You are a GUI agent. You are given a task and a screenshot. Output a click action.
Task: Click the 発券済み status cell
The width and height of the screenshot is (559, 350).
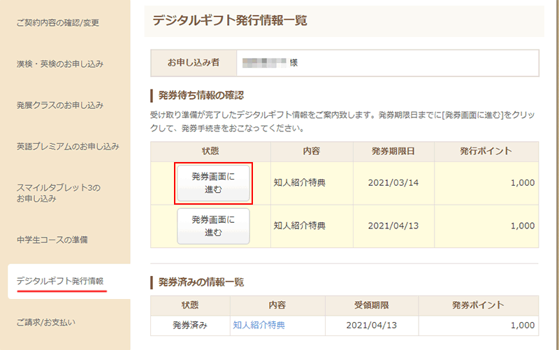tap(189, 325)
